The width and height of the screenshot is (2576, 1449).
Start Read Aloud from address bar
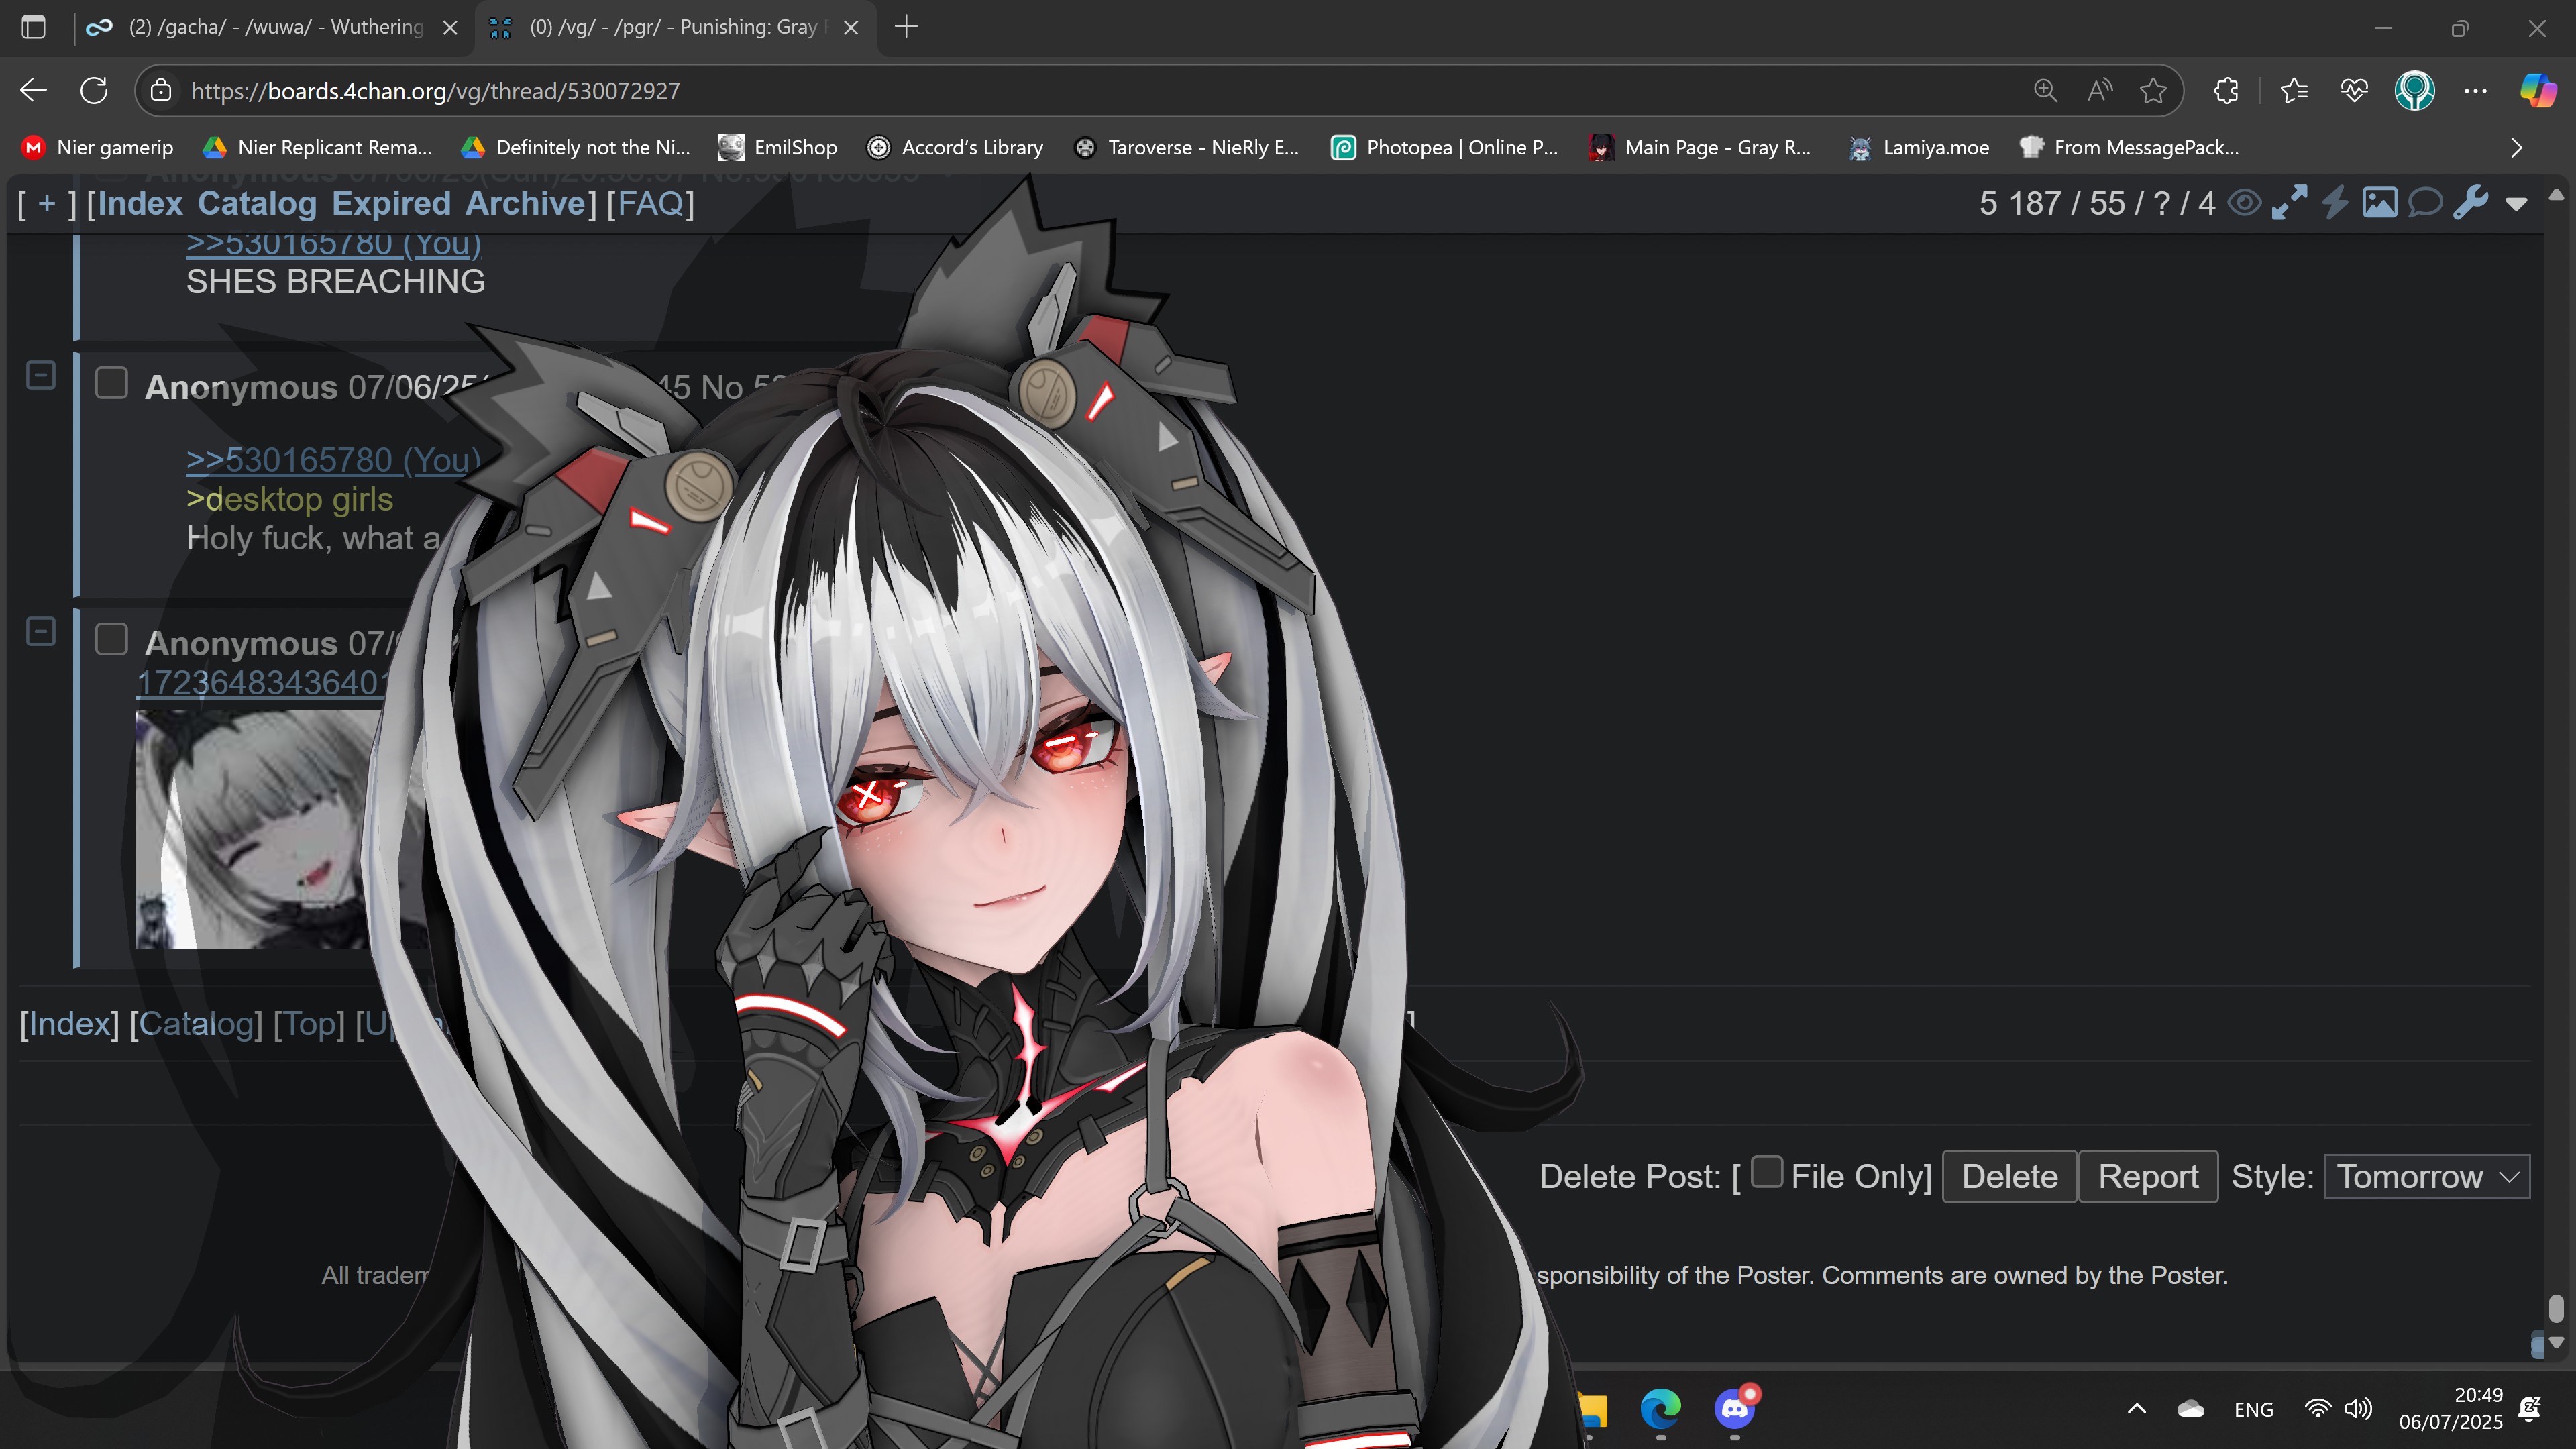(2100, 91)
